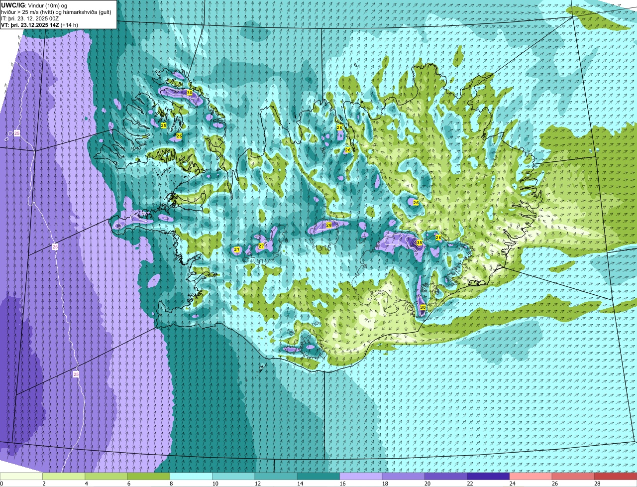Choose the red legend swatch above 28 m/s
This screenshot has width=637, height=487.
click(616, 477)
